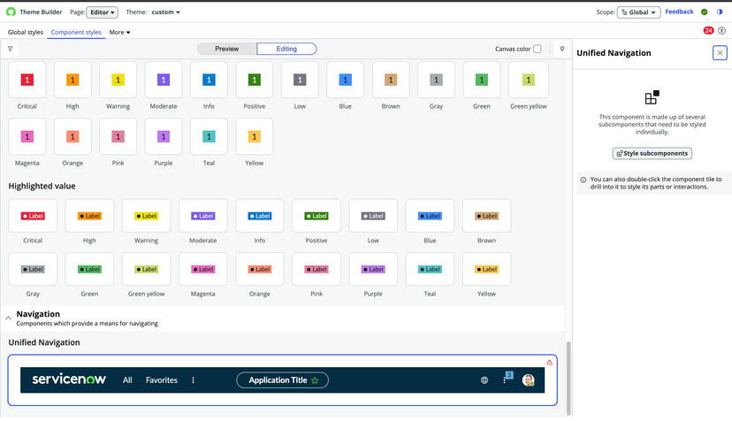Screen dimensions: 732x421
Task: Click the globe icon in navigation preview
Action: (x=484, y=380)
